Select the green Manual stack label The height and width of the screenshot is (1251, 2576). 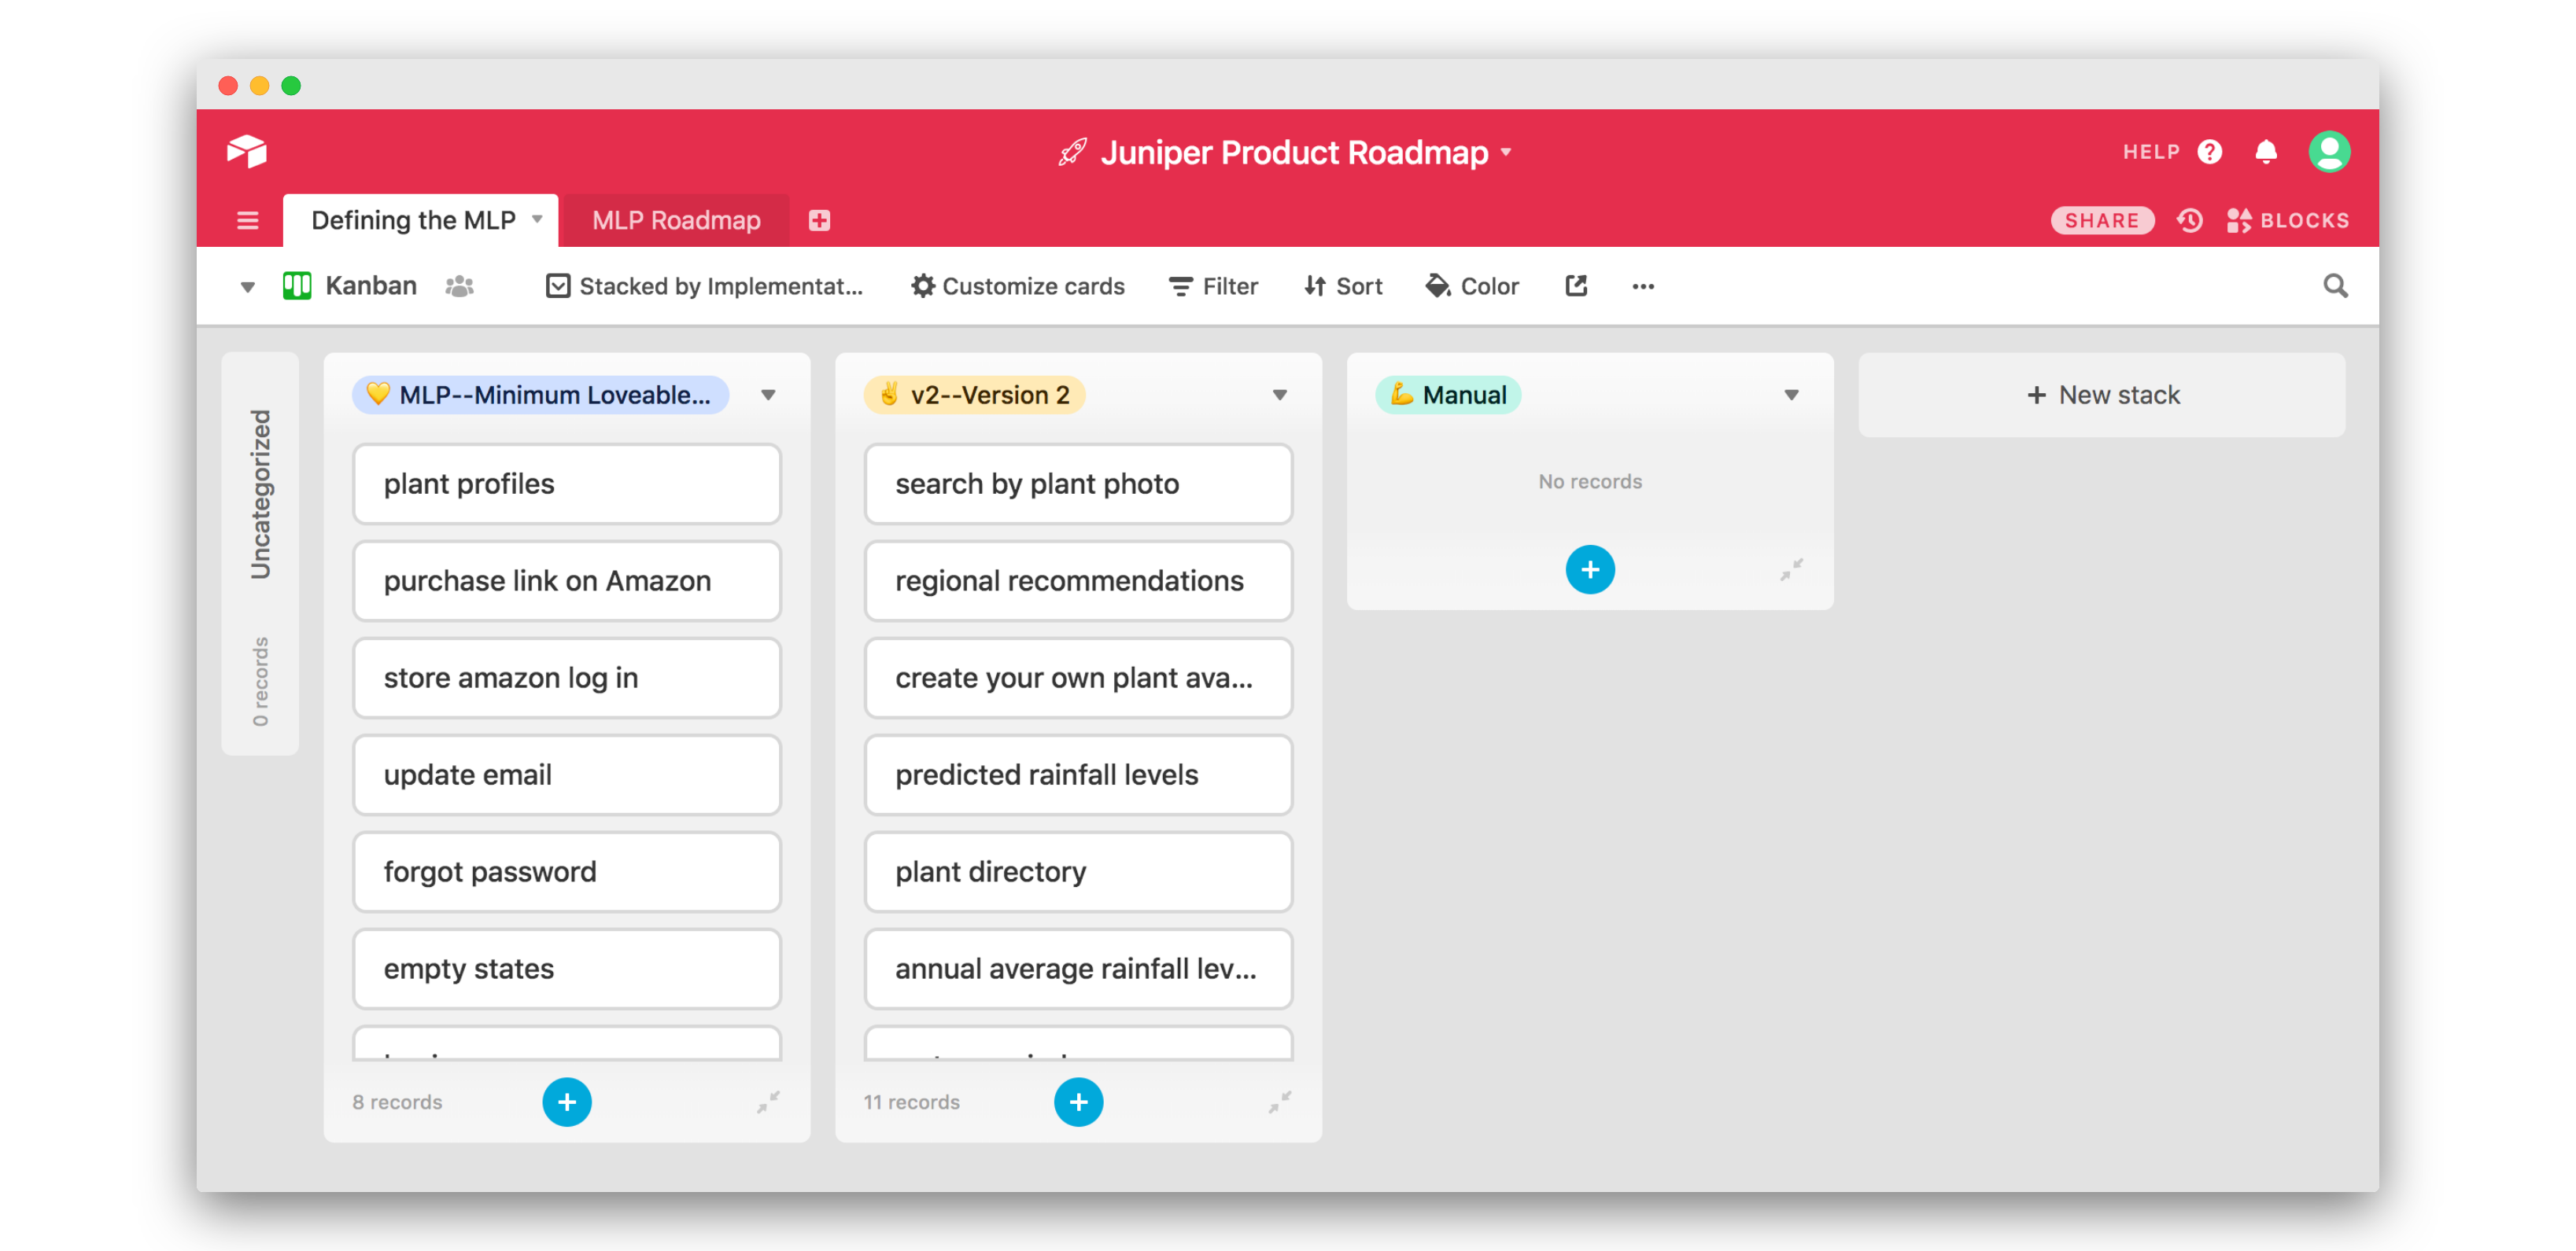pos(1447,396)
